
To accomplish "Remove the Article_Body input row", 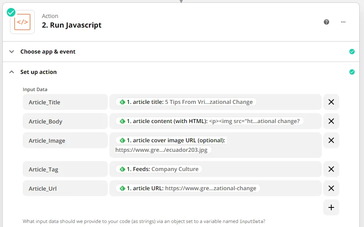I will [x=331, y=121].
